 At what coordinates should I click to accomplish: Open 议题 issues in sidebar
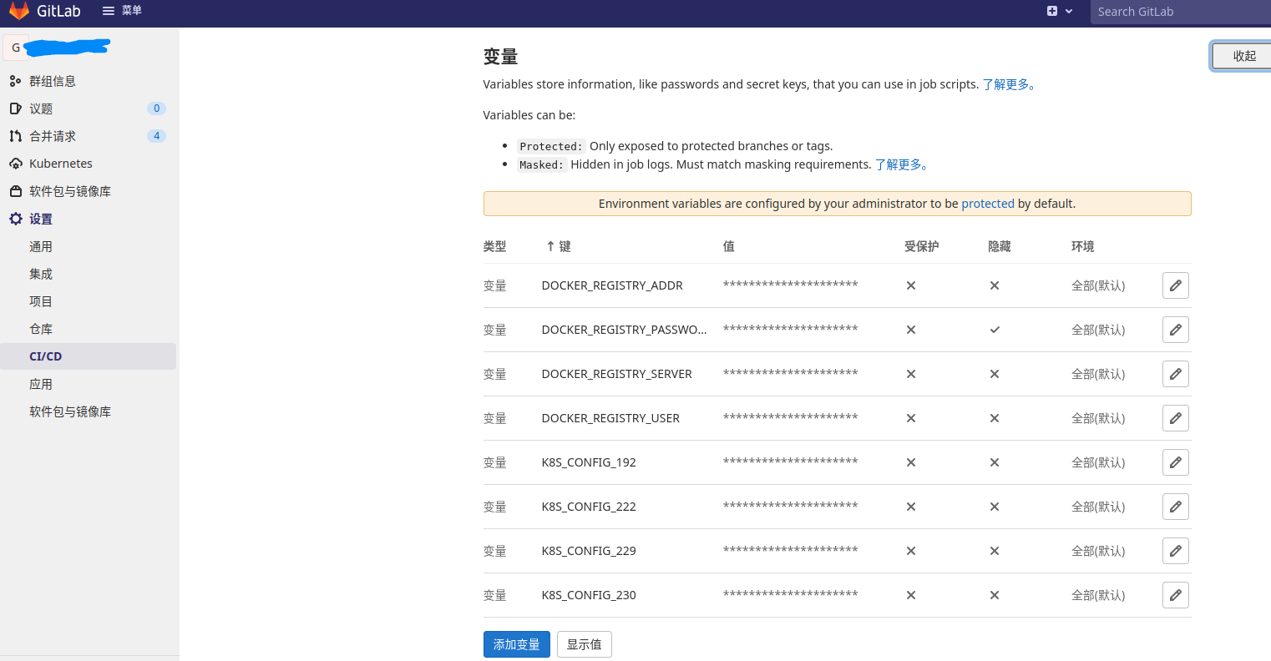tap(41, 108)
